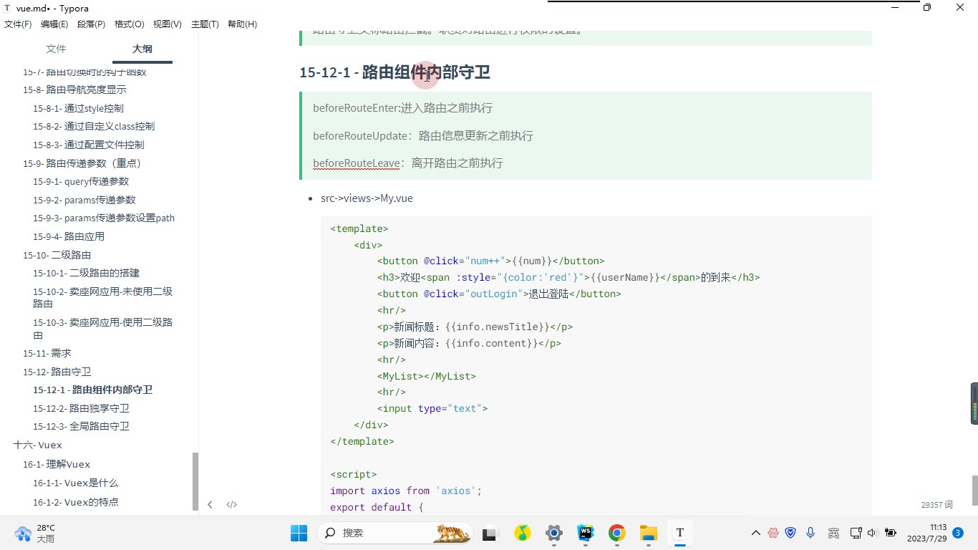Open the clock showing 11:13
978x550 pixels.
tap(927, 533)
